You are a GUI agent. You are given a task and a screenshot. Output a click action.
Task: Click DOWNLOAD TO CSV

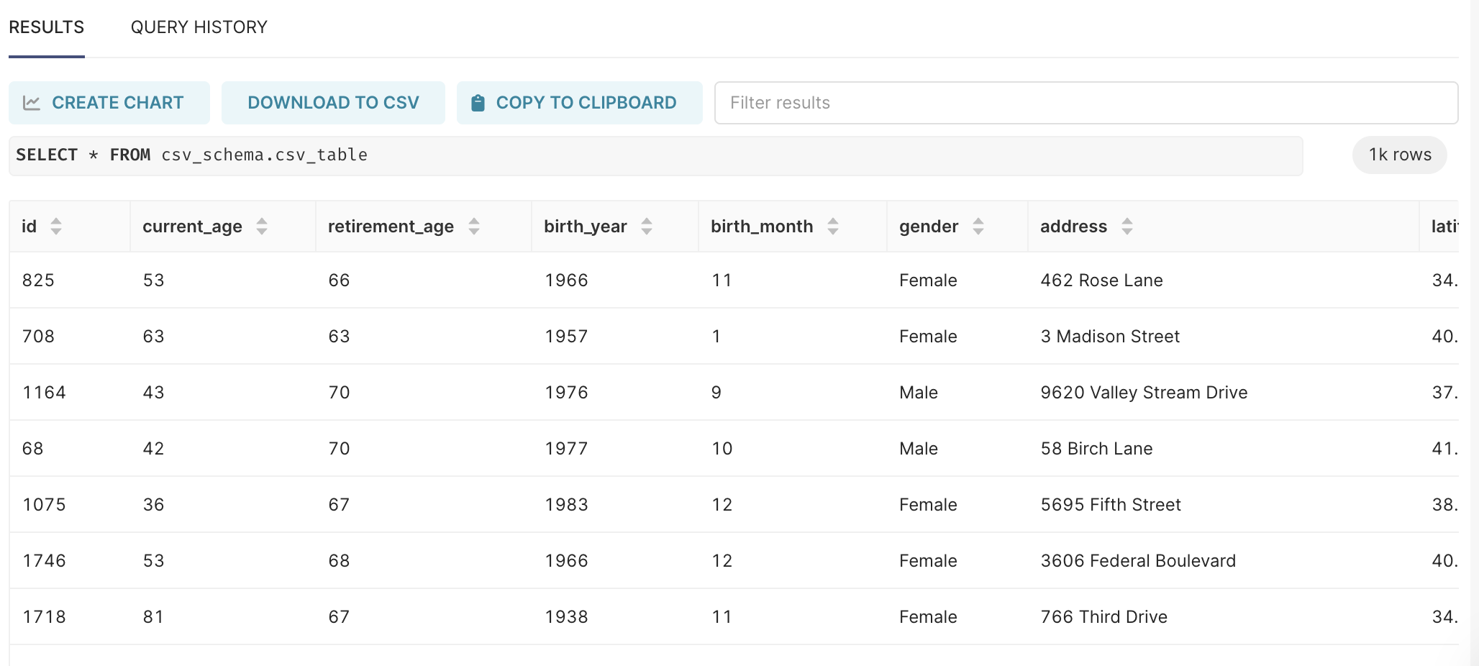click(x=332, y=102)
